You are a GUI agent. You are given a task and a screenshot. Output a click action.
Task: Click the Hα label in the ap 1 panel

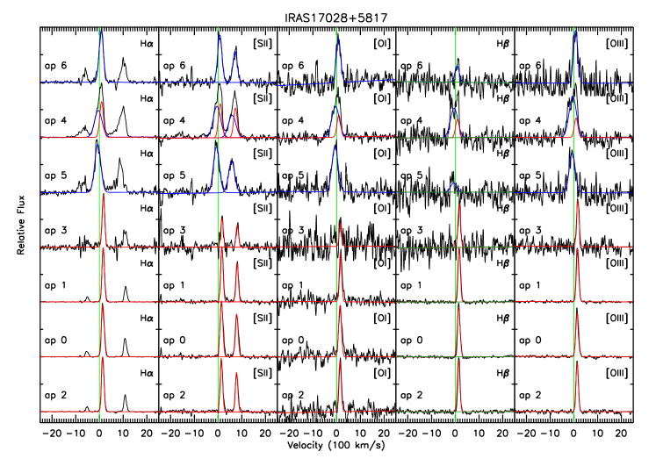[147, 263]
